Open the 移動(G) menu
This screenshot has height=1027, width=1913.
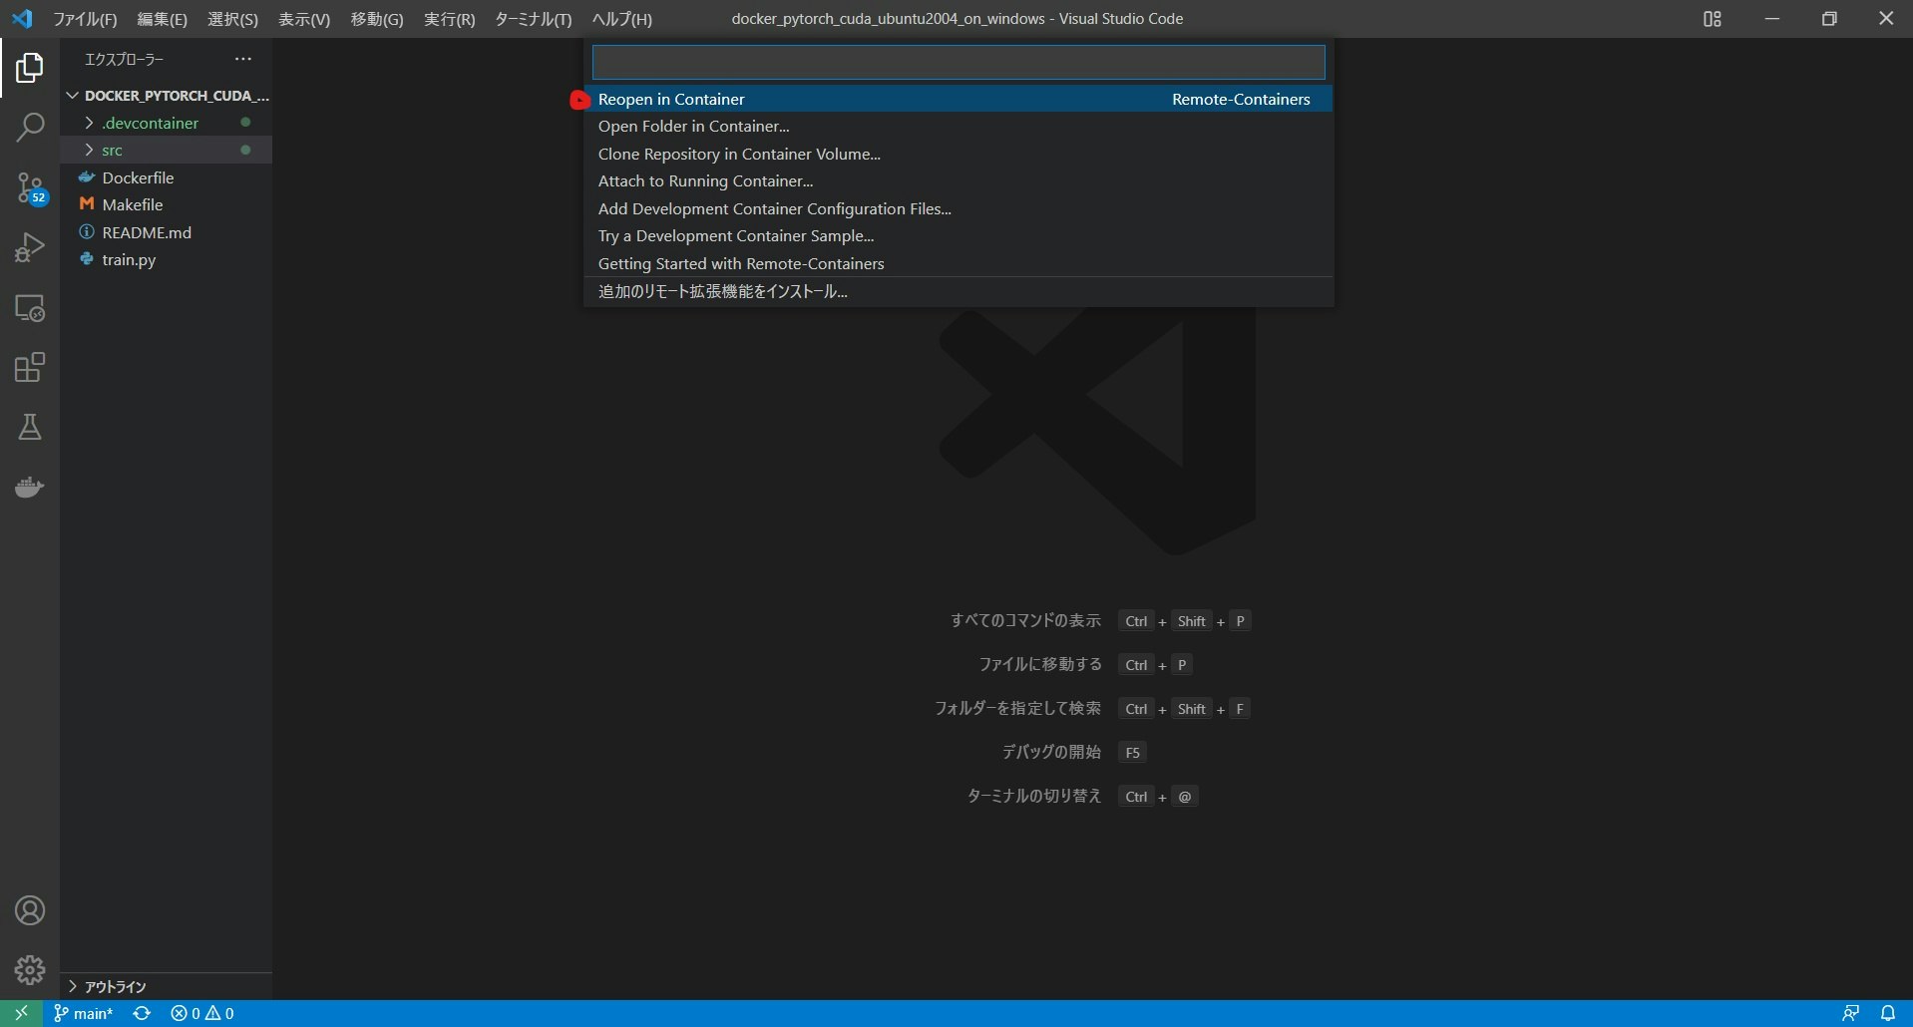377,19
